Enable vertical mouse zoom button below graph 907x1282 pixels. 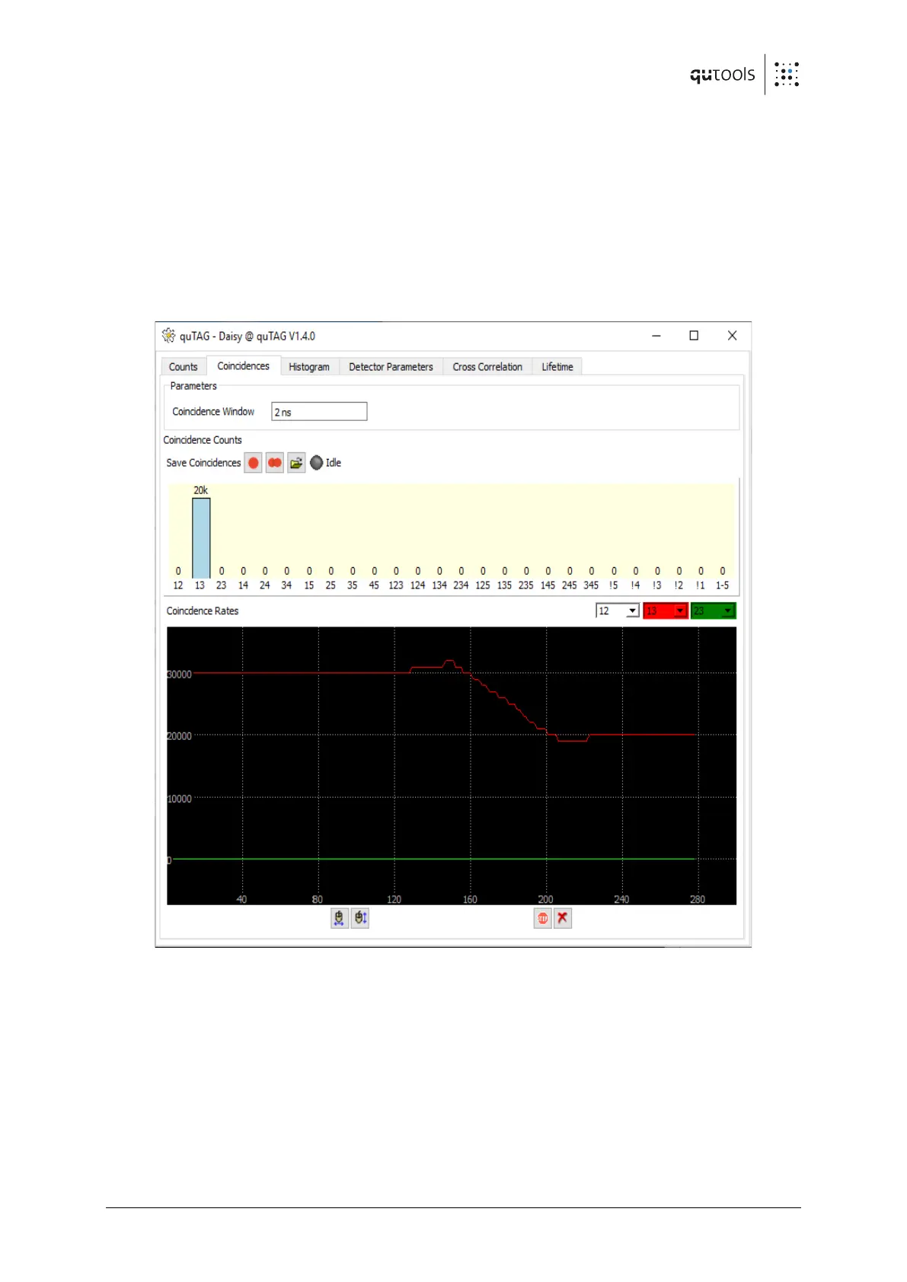360,918
